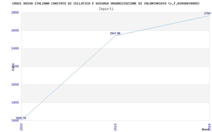
Task: Click the 2000 y-axis tick label
Action: [x=15, y=84]
